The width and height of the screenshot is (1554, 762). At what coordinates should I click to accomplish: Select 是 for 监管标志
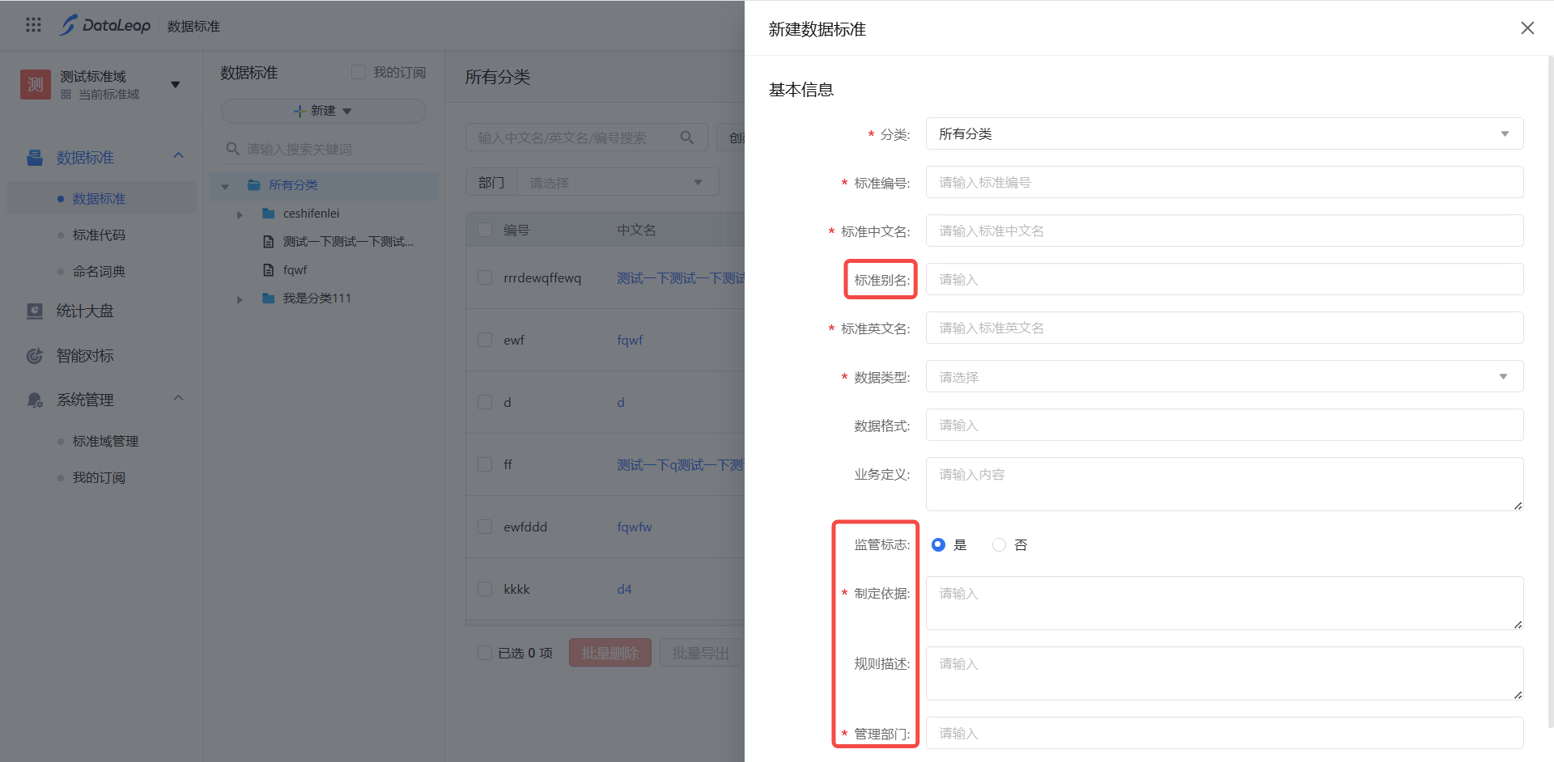pos(938,545)
